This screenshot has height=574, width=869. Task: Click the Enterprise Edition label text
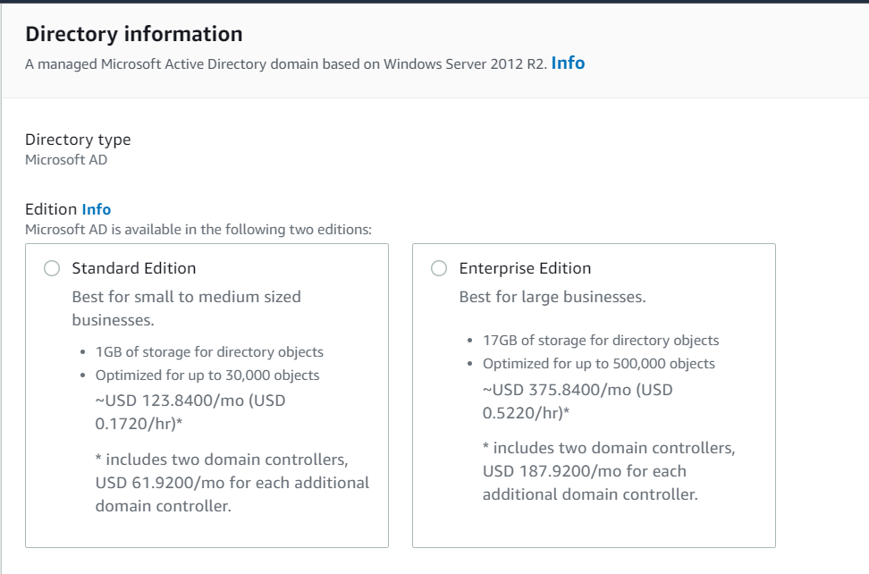click(x=525, y=268)
